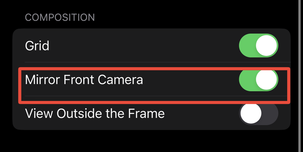Tap the white knob of View Outside toggle
303x152 pixels.
click(251, 114)
